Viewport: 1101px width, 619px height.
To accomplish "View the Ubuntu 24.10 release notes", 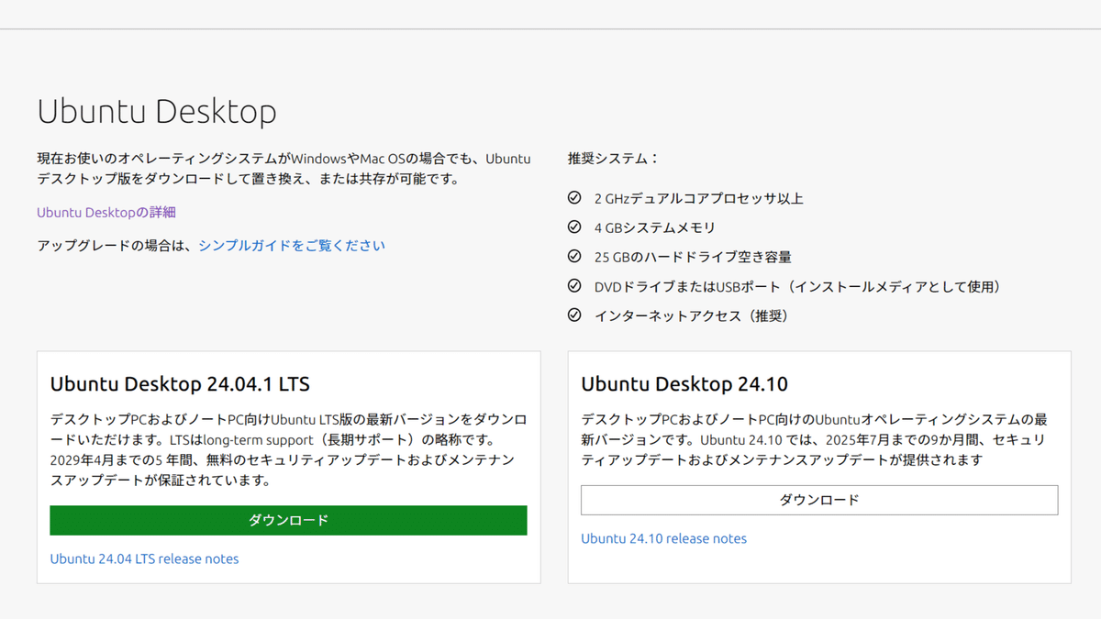I will (x=664, y=538).
